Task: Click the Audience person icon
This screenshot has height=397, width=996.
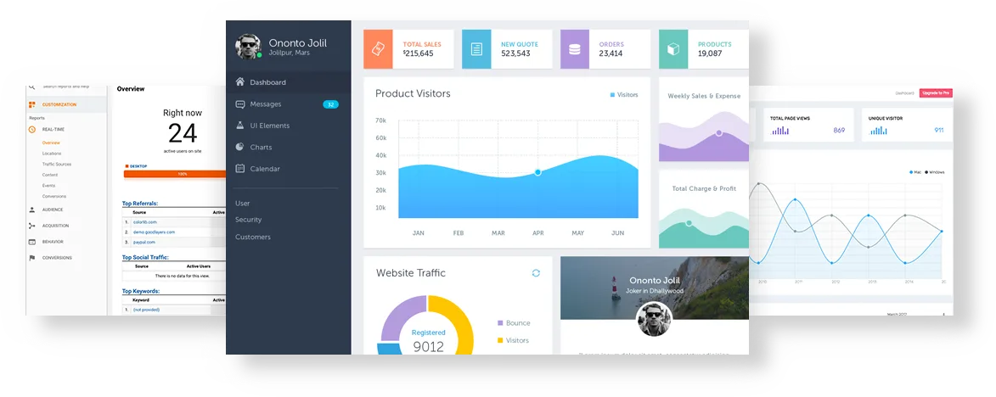Action: coord(31,210)
